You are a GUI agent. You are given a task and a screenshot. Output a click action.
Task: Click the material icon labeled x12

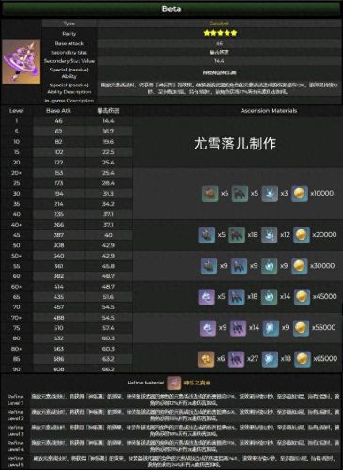tap(269, 235)
